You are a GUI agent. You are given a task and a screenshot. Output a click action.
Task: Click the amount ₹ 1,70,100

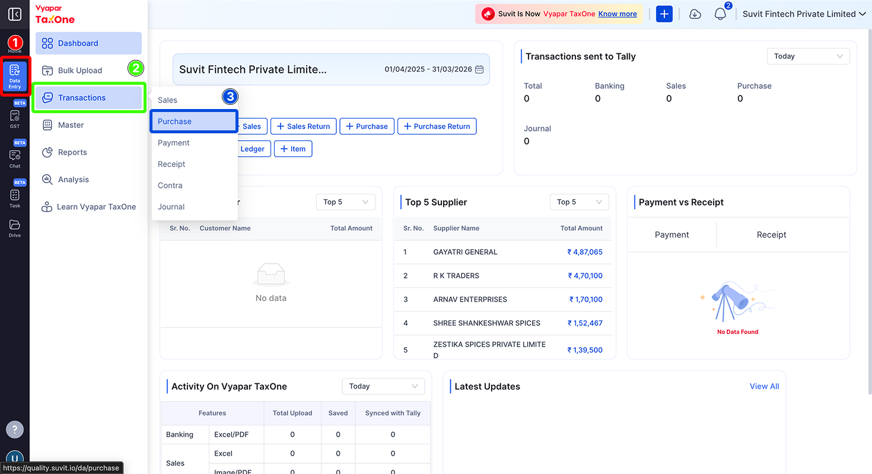point(586,299)
